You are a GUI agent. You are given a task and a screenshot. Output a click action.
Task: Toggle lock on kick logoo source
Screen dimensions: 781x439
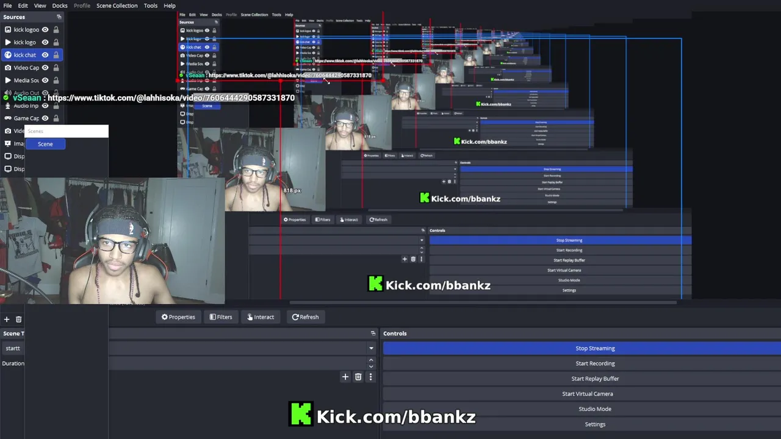point(56,29)
